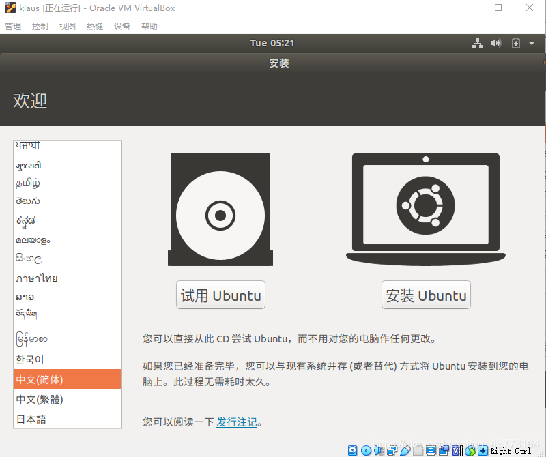Select ภาษาไทย in language list
The image size is (546, 457).
(x=68, y=278)
